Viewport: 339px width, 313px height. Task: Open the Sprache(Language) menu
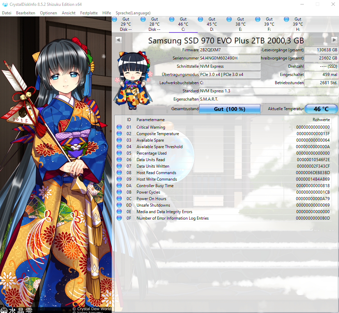point(133,13)
